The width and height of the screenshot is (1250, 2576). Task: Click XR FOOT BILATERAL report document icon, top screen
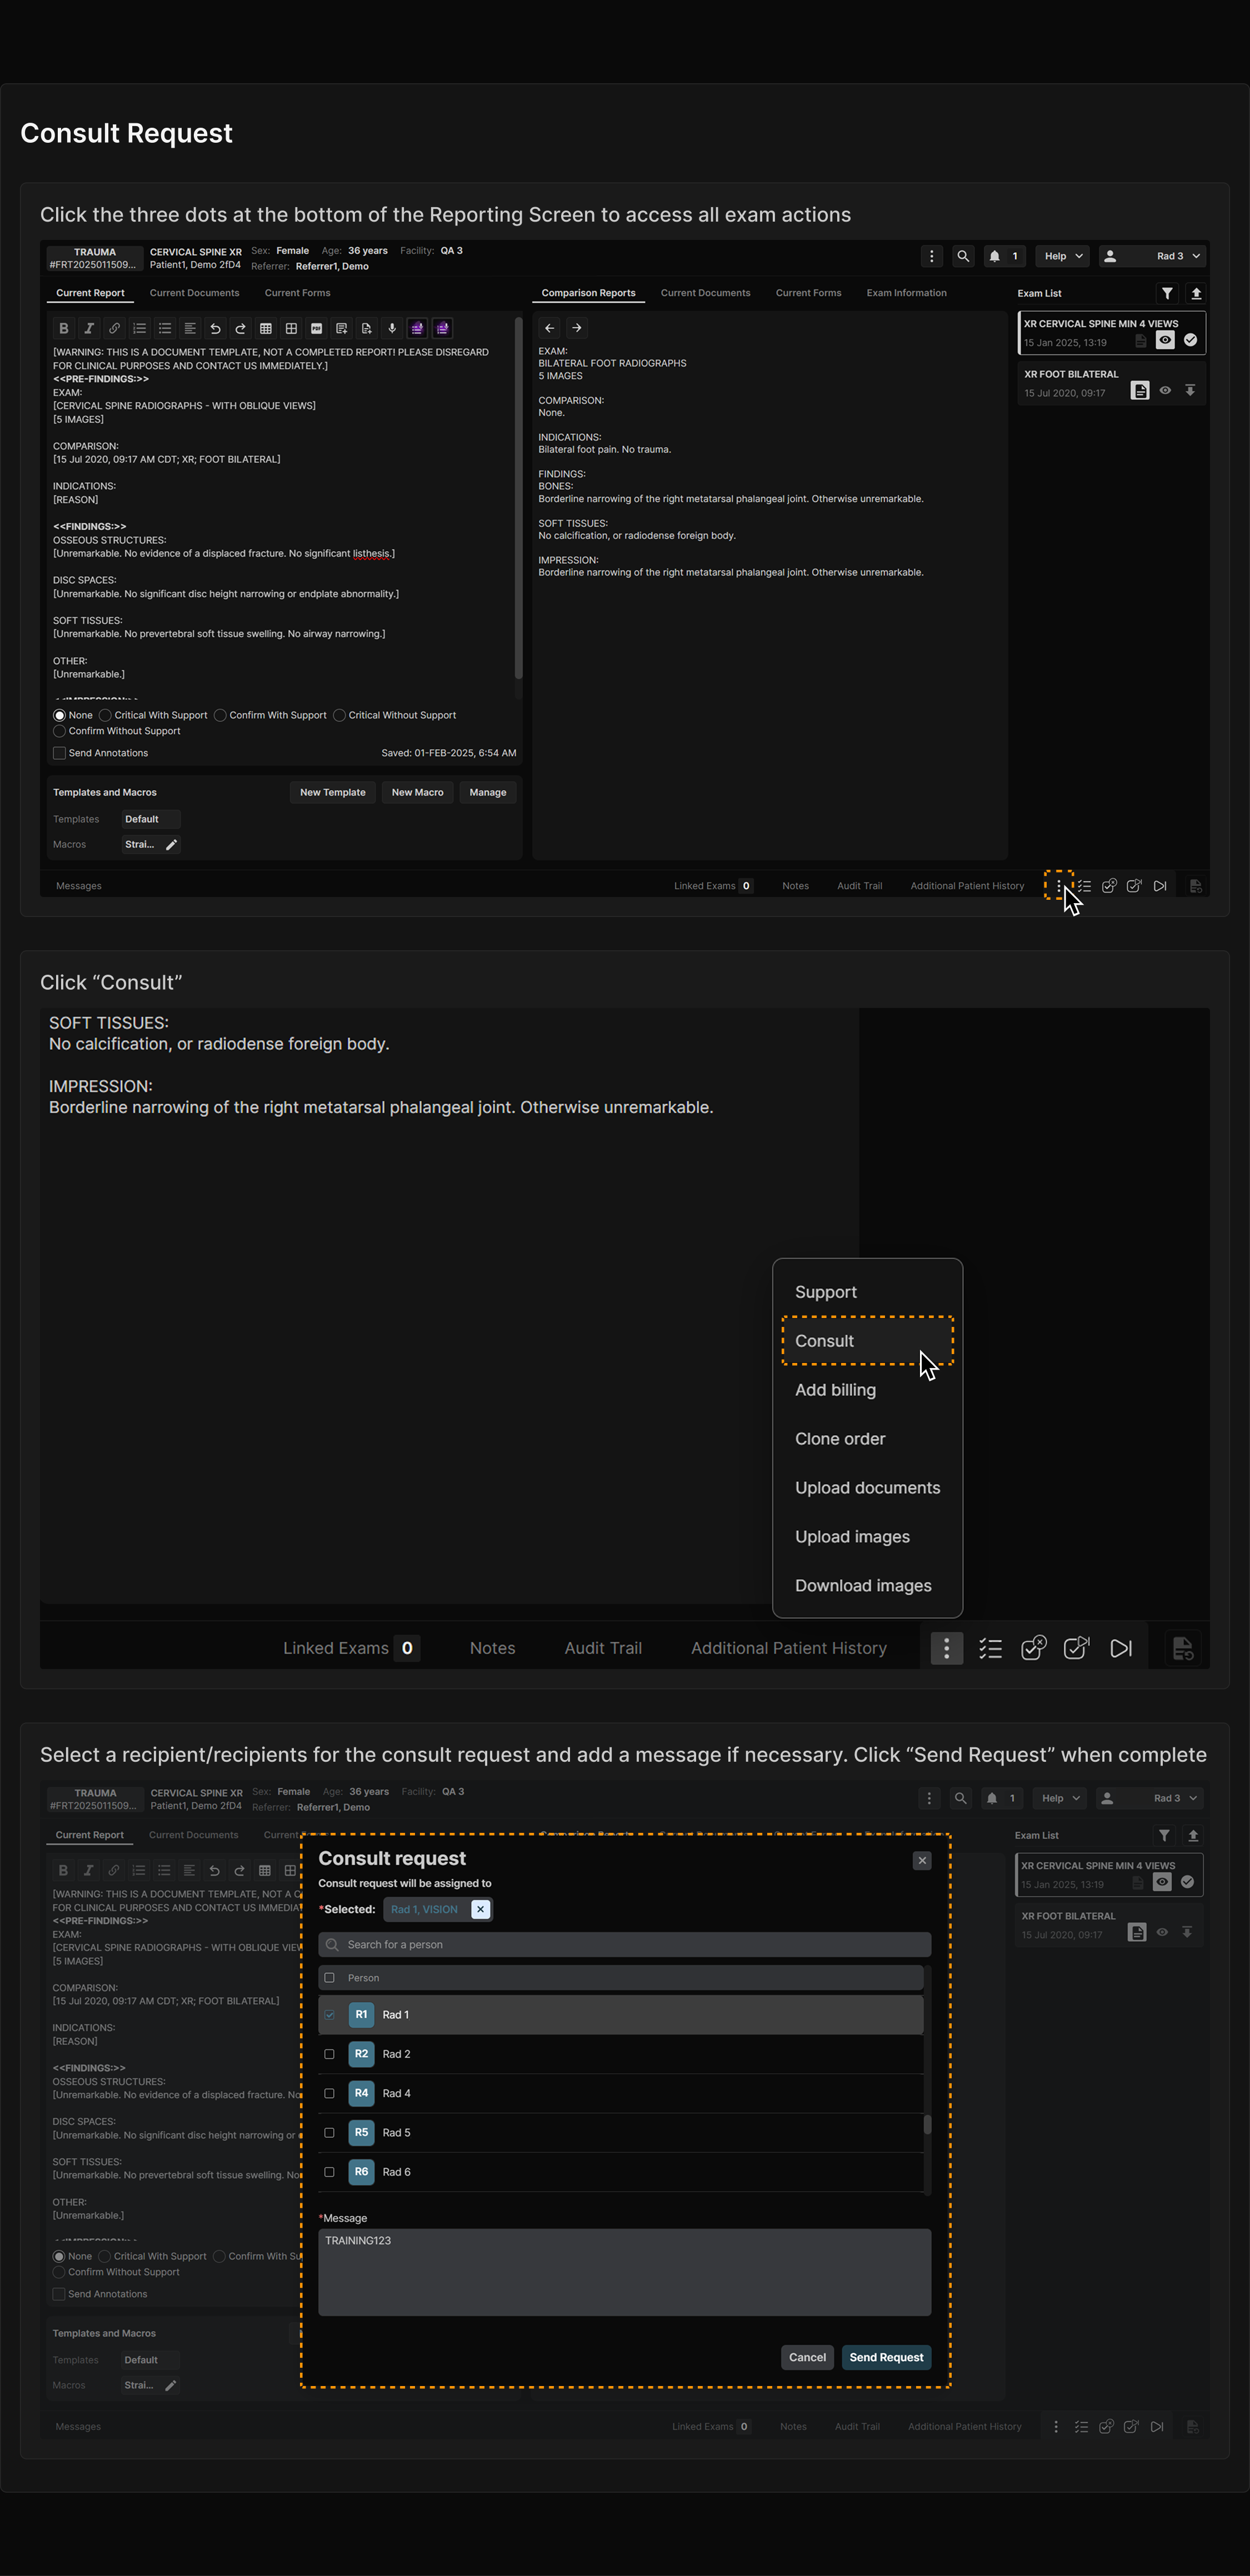pos(1140,391)
